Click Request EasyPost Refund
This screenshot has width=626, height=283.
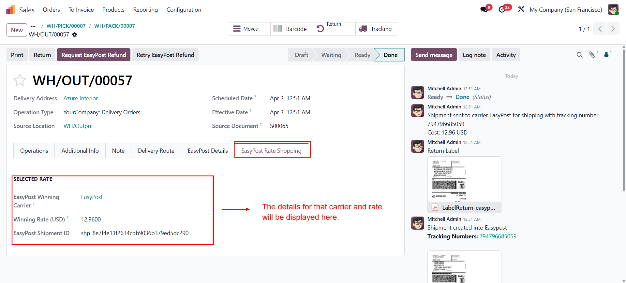click(94, 55)
